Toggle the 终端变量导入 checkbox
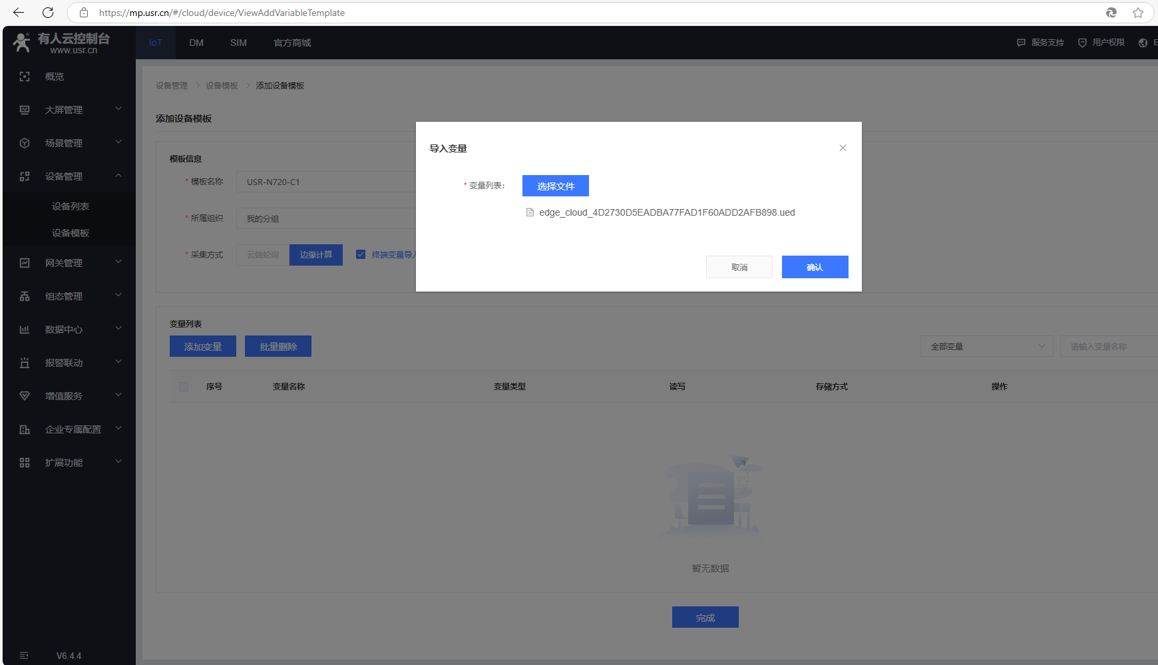This screenshot has height=665, width=1158. pyautogui.click(x=361, y=254)
